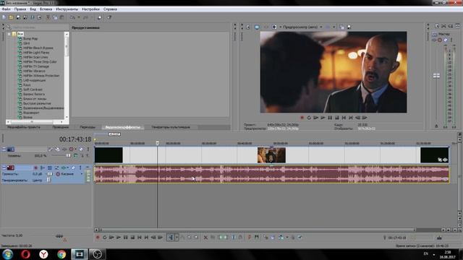Click Pause in the video preview window
The image size is (463, 260).
point(330,118)
